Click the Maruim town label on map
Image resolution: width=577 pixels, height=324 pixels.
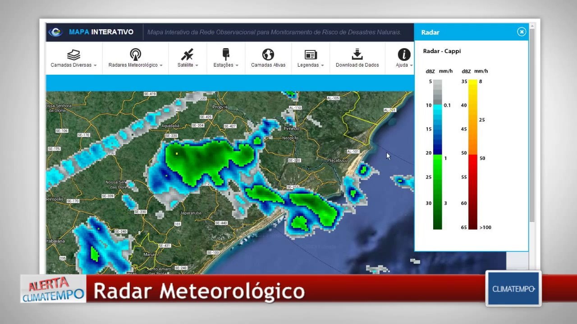coord(151,254)
